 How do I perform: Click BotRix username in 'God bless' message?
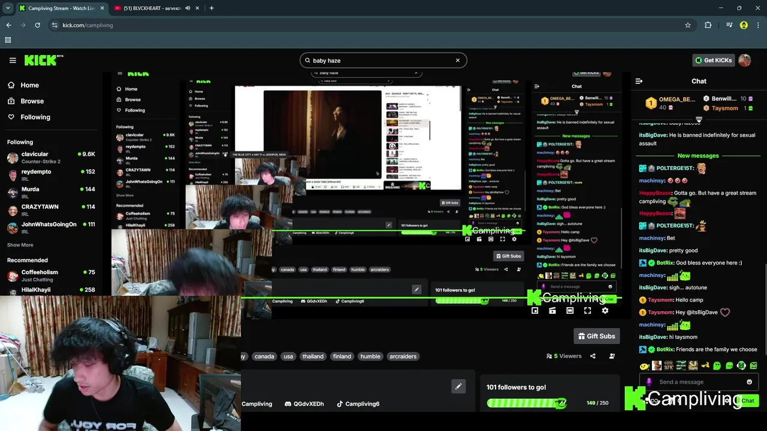click(665, 263)
